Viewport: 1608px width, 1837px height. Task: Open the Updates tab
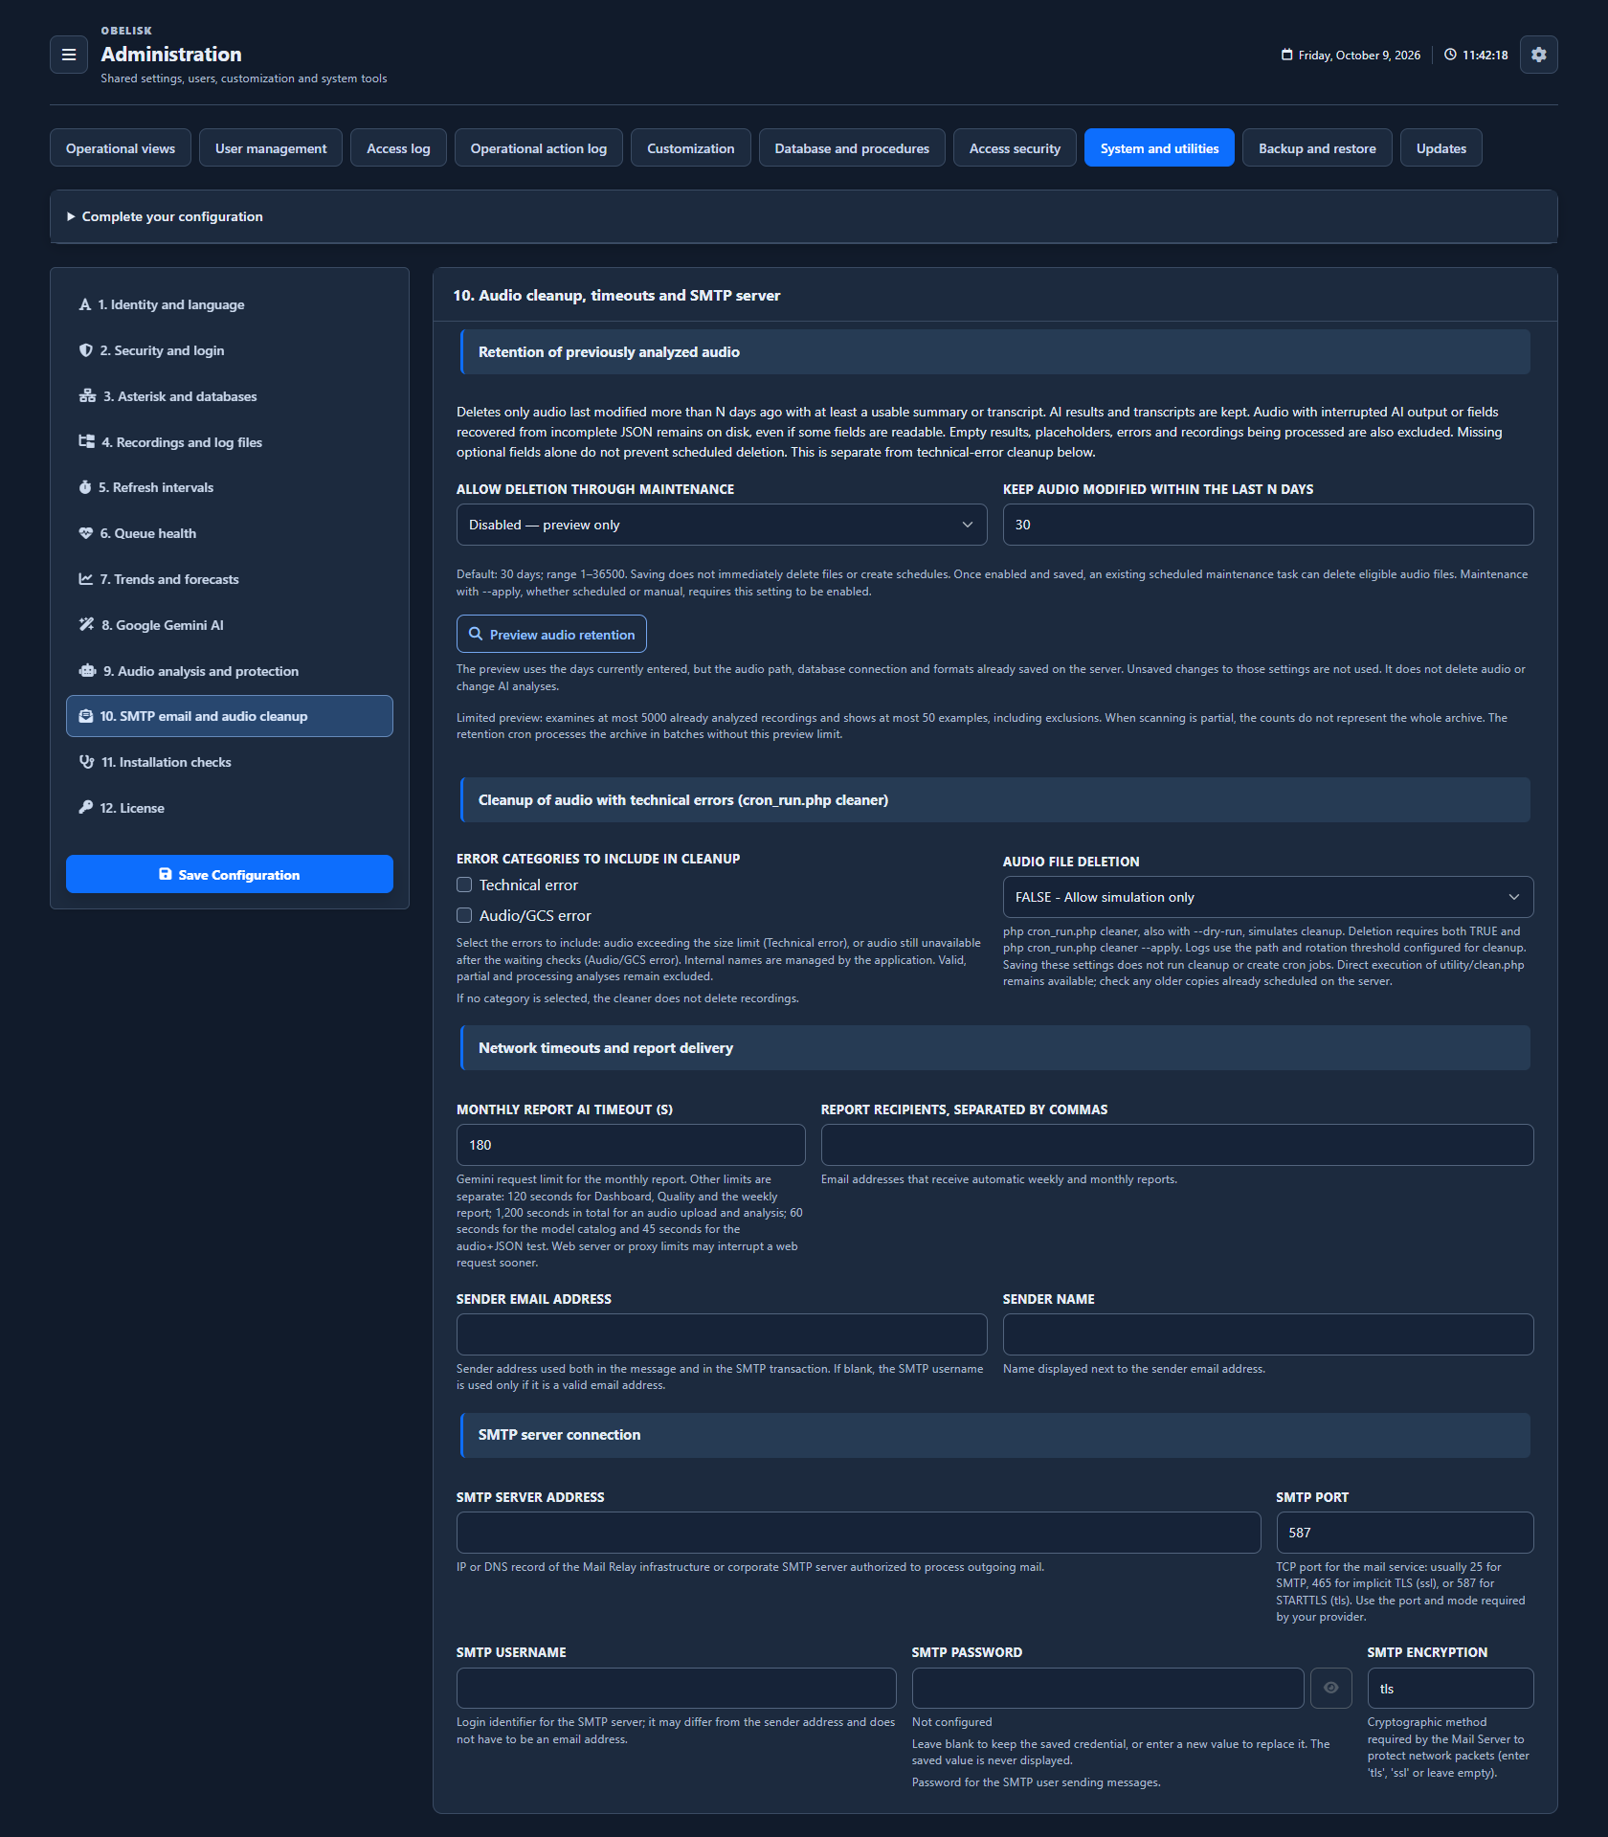click(x=1440, y=148)
